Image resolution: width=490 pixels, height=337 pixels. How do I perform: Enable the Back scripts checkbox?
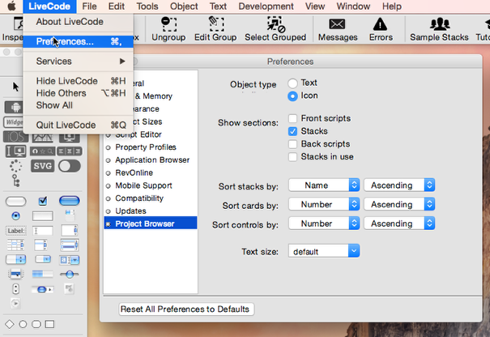292,144
